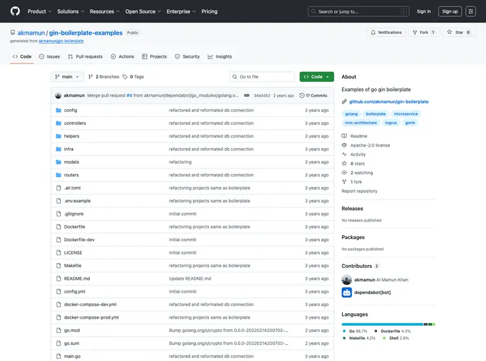The image size is (486, 361).
Task: Click the Star icon button
Action: [449, 32]
